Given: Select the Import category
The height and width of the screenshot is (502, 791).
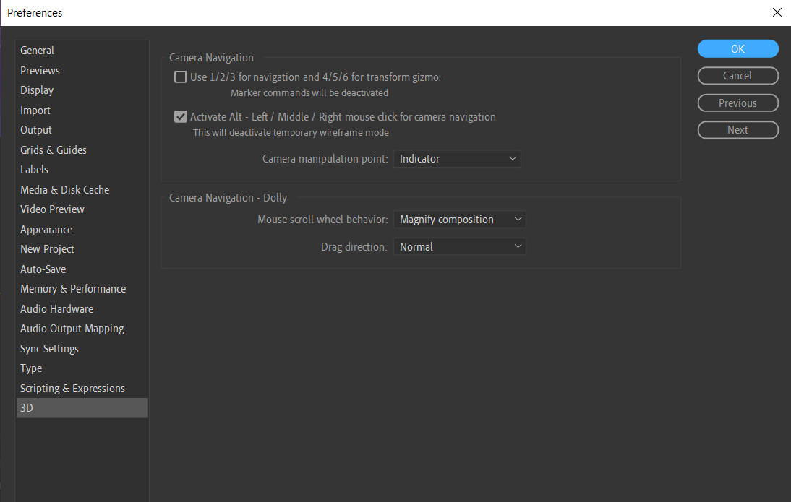Looking at the screenshot, I should 35,110.
